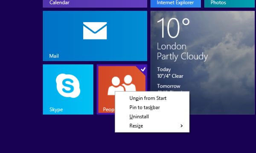Launch the Internet Explorer tile
This screenshot has width=256, height=153.
pos(176,3)
